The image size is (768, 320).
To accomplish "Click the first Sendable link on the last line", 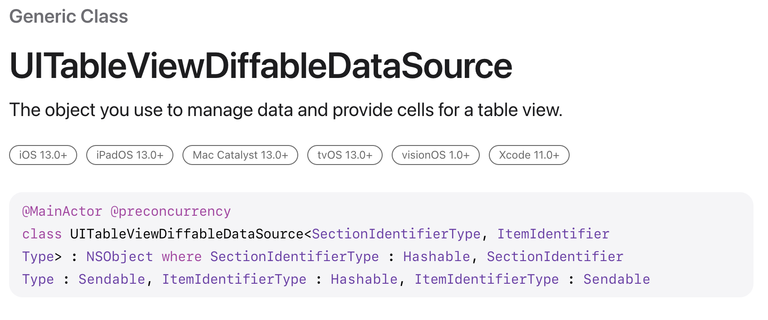I will [112, 279].
